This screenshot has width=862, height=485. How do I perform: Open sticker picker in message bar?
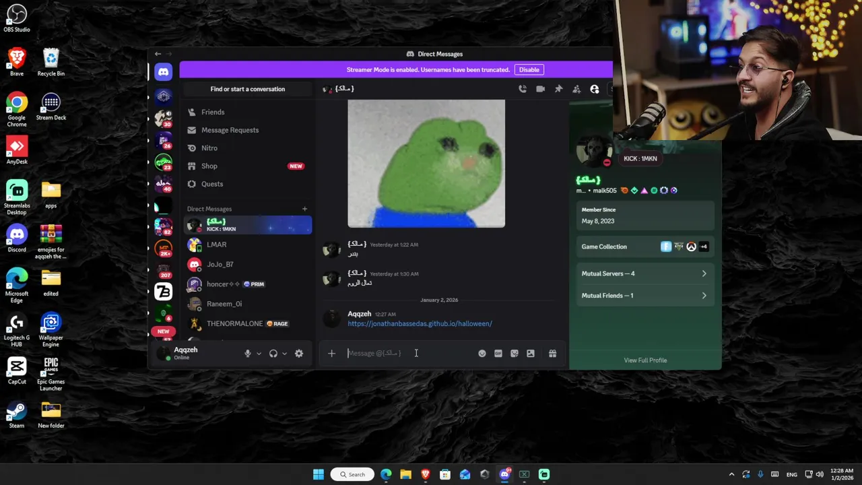pos(515,353)
